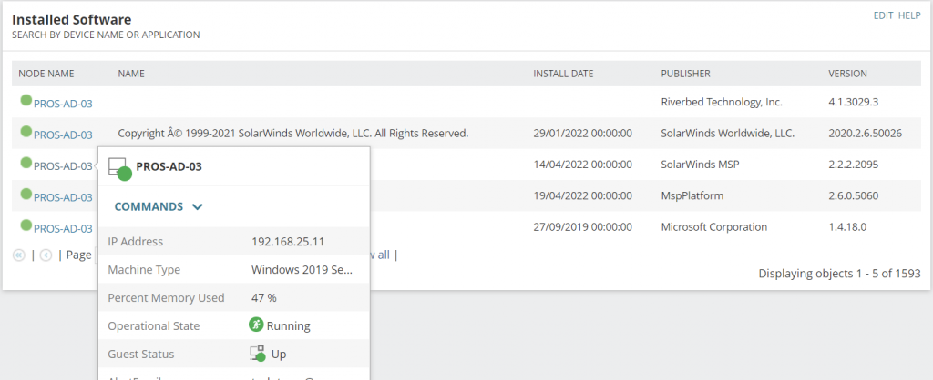Click the Guest Status Up icon
Image resolution: width=933 pixels, height=380 pixels.
click(x=257, y=354)
